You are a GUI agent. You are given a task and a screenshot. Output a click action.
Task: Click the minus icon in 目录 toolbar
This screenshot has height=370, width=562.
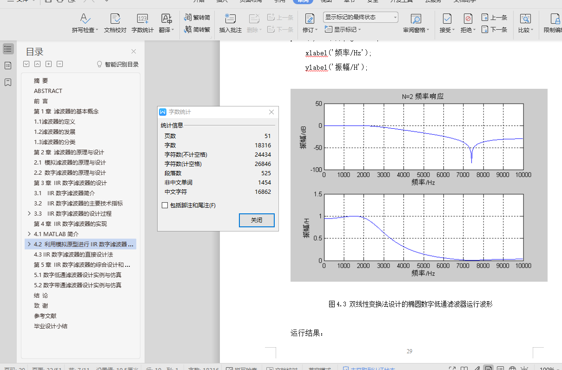[60, 64]
